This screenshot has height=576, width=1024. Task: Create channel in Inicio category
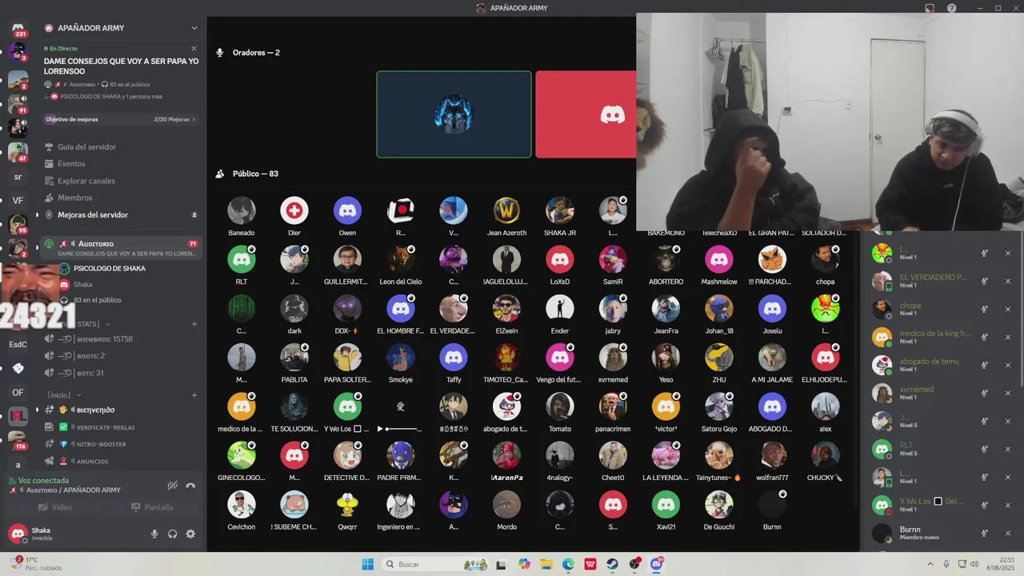tap(194, 395)
